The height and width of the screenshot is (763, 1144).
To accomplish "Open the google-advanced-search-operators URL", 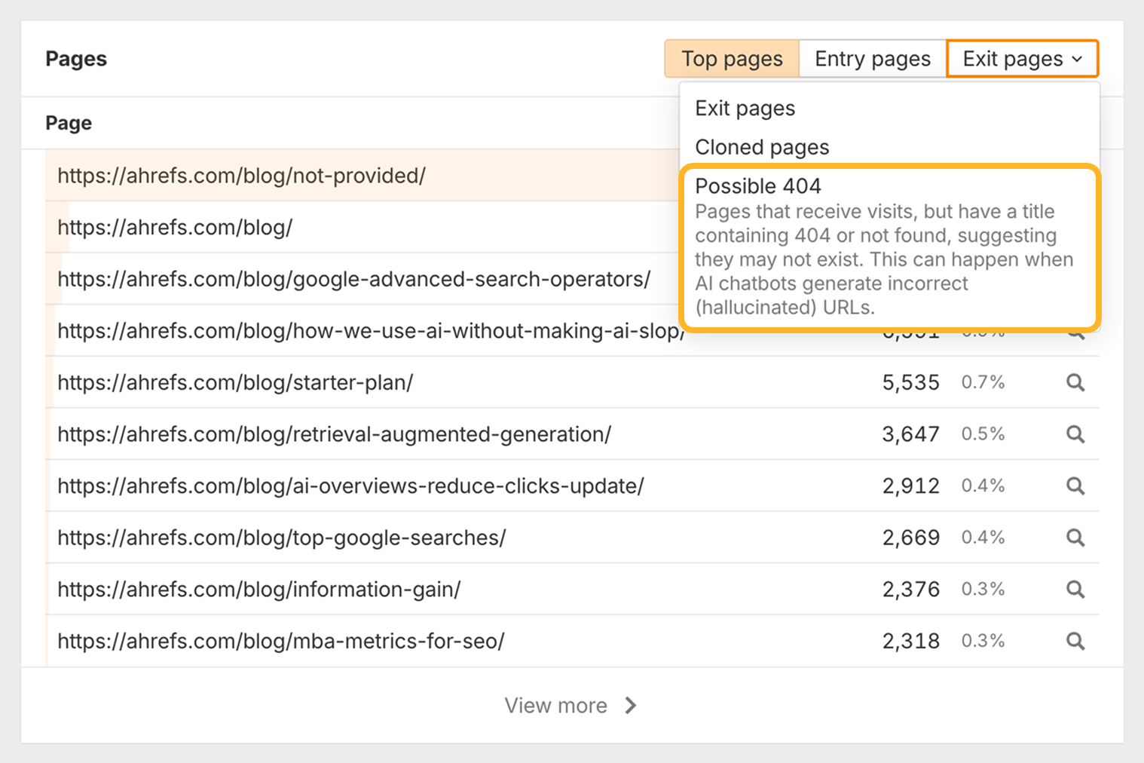I will [x=353, y=279].
